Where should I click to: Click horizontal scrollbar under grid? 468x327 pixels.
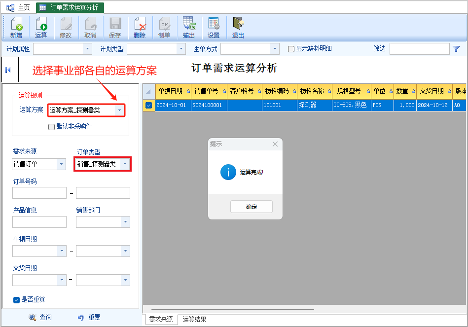tap(232, 309)
